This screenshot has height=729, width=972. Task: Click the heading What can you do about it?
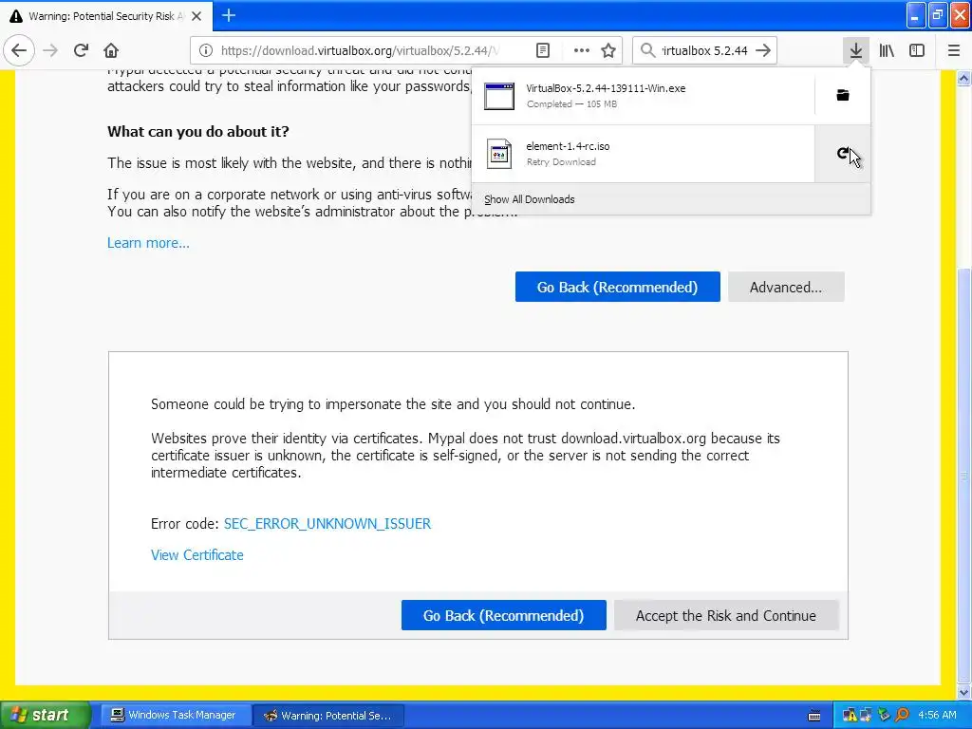197,131
